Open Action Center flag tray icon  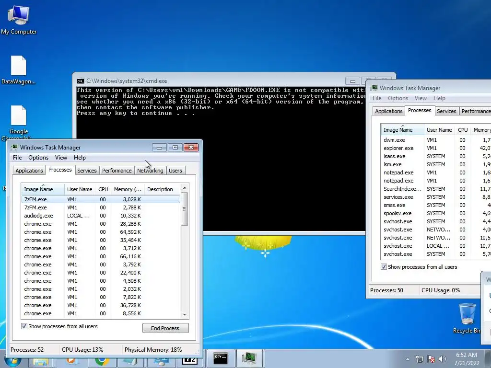(431, 359)
